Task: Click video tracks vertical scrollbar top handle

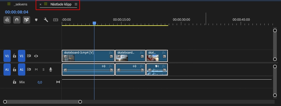Action: coord(275,30)
